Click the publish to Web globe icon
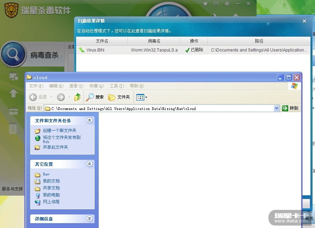The width and height of the screenshot is (315, 228). 38,138
